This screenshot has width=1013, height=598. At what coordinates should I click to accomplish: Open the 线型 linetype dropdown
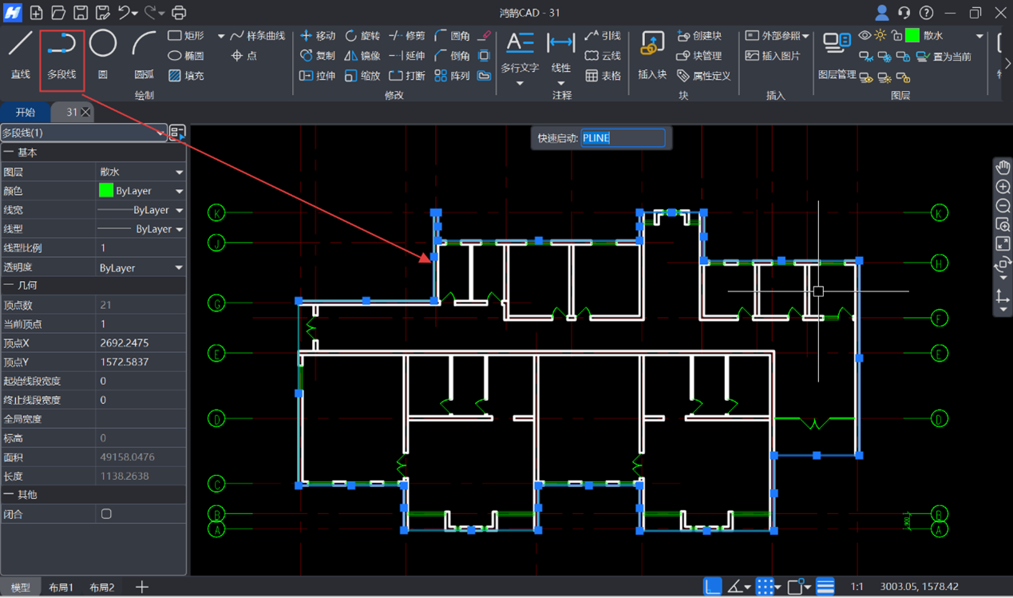[179, 229]
